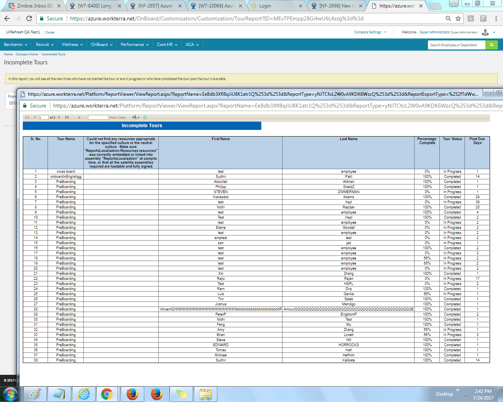The width and height of the screenshot is (503, 407).
Task: Open the OnBoard menu dropdown
Action: (x=102, y=44)
